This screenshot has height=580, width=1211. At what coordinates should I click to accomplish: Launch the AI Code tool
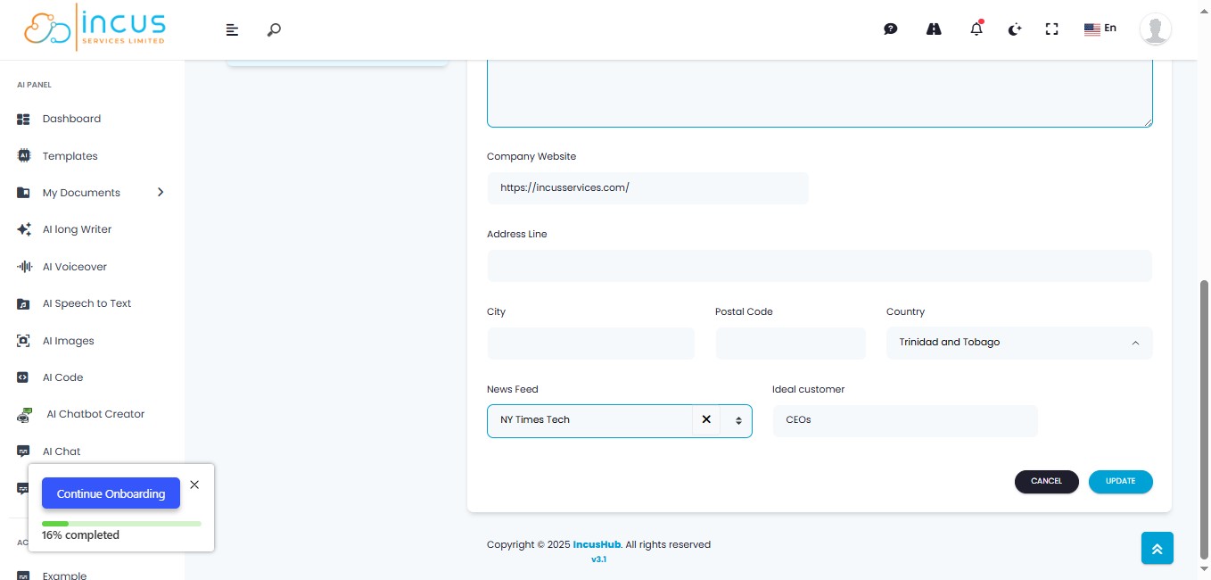coord(62,377)
